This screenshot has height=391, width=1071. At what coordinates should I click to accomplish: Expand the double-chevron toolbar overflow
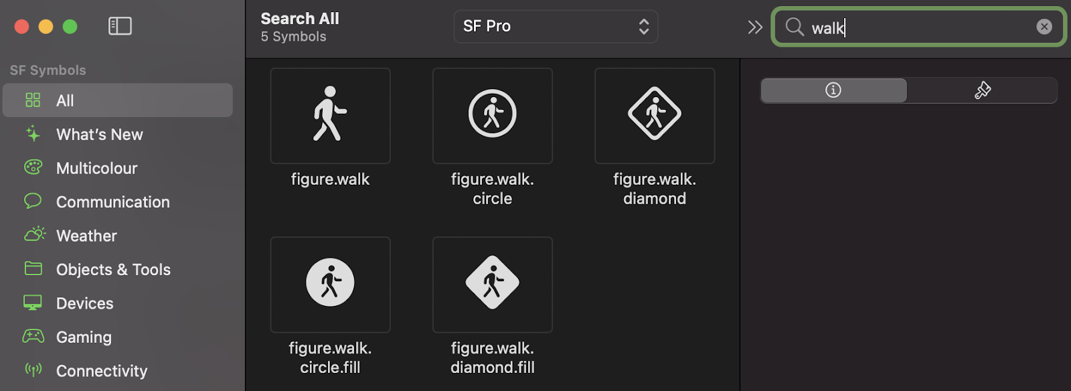point(755,27)
